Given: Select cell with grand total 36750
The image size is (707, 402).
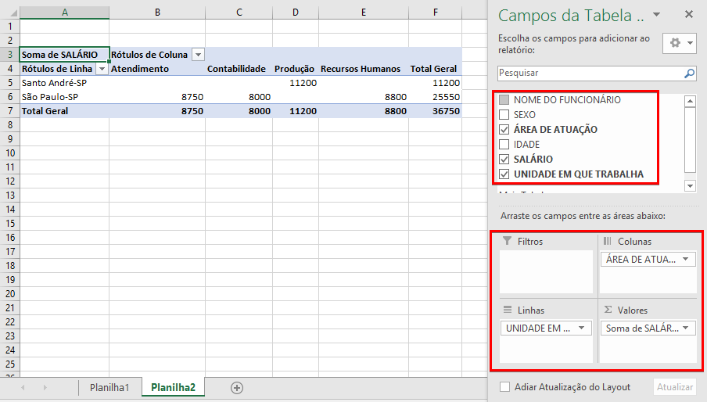Looking at the screenshot, I should click(x=435, y=111).
